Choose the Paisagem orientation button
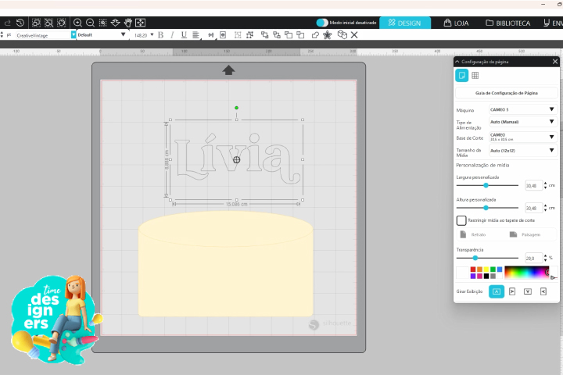The width and height of the screenshot is (563, 375). click(525, 234)
